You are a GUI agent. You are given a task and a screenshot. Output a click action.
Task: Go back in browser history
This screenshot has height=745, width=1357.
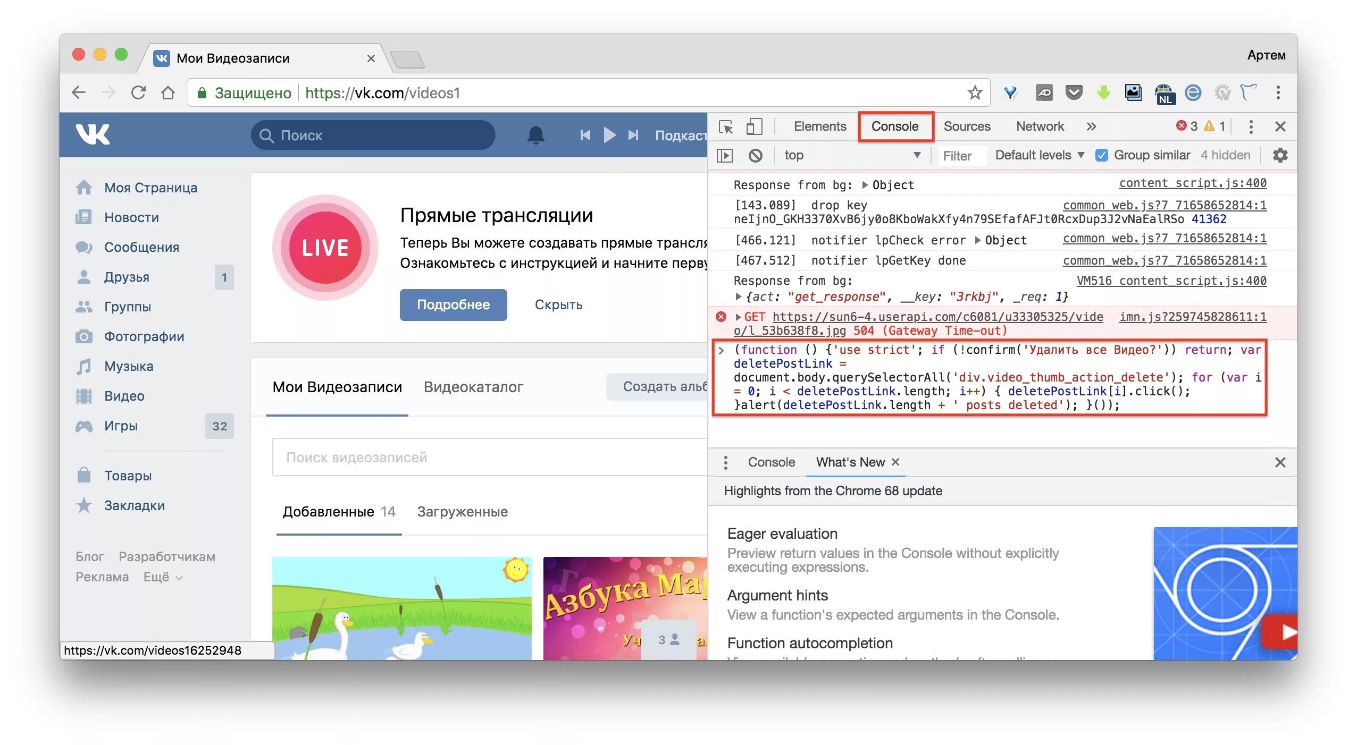79,92
